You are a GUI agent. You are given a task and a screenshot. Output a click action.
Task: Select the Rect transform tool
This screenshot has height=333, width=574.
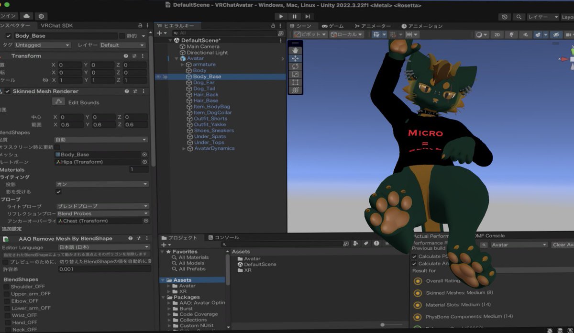tap(295, 82)
